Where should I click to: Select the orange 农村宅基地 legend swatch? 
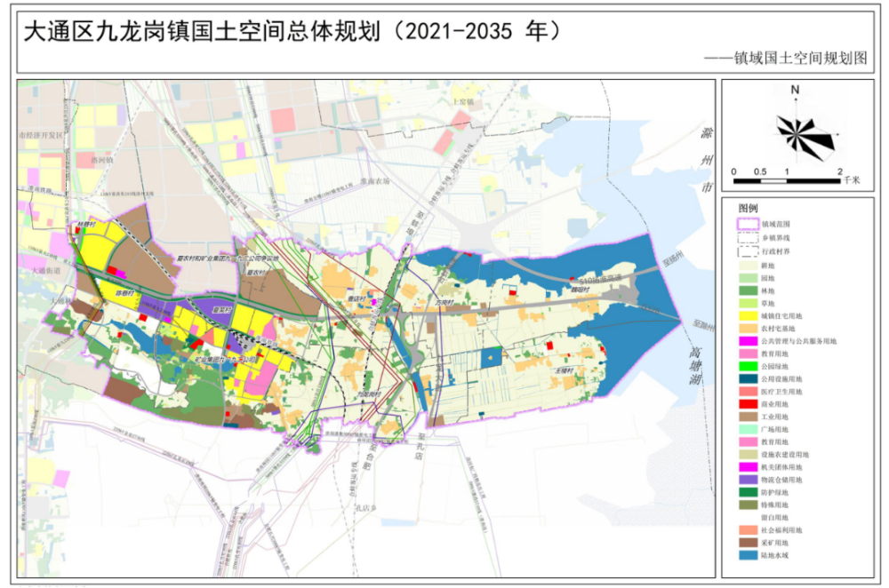(745, 328)
